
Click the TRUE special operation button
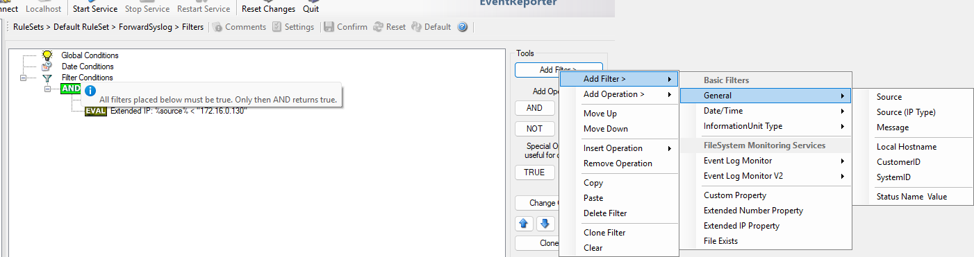(x=534, y=172)
